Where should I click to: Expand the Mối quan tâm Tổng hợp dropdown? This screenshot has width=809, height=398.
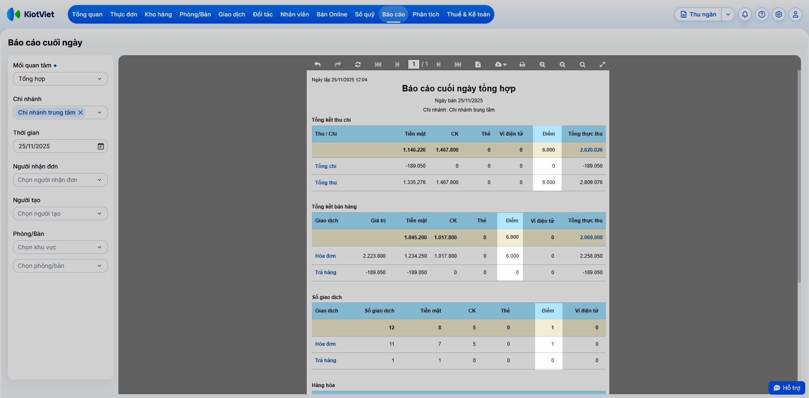60,79
